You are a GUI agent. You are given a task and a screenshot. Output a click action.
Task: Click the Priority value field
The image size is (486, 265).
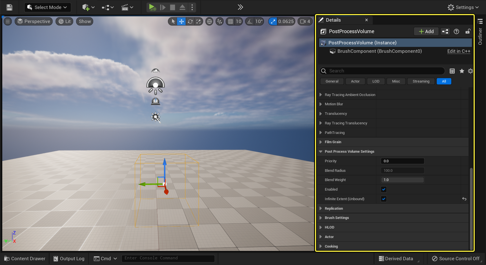402,161
